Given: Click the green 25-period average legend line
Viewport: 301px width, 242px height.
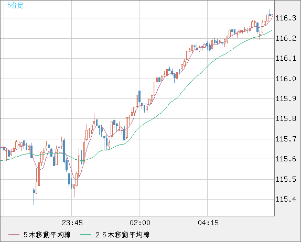Looking at the screenshot, I should [x=85, y=235].
